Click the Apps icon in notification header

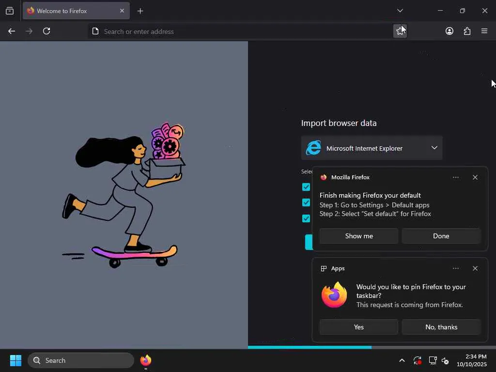coord(323,268)
